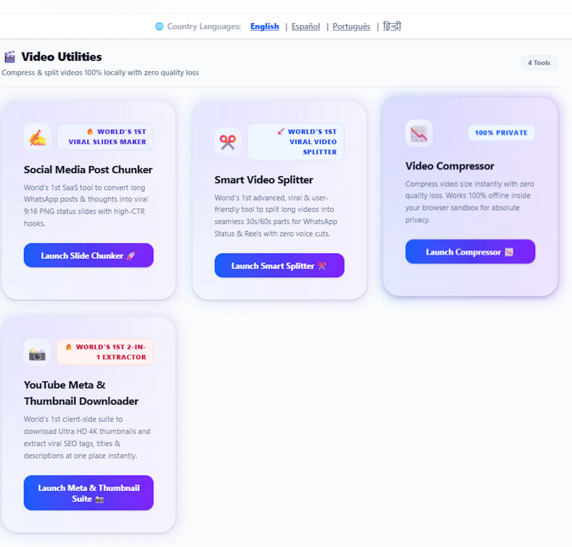Click the 4 Tools count badge
572x547 pixels.
(x=539, y=63)
